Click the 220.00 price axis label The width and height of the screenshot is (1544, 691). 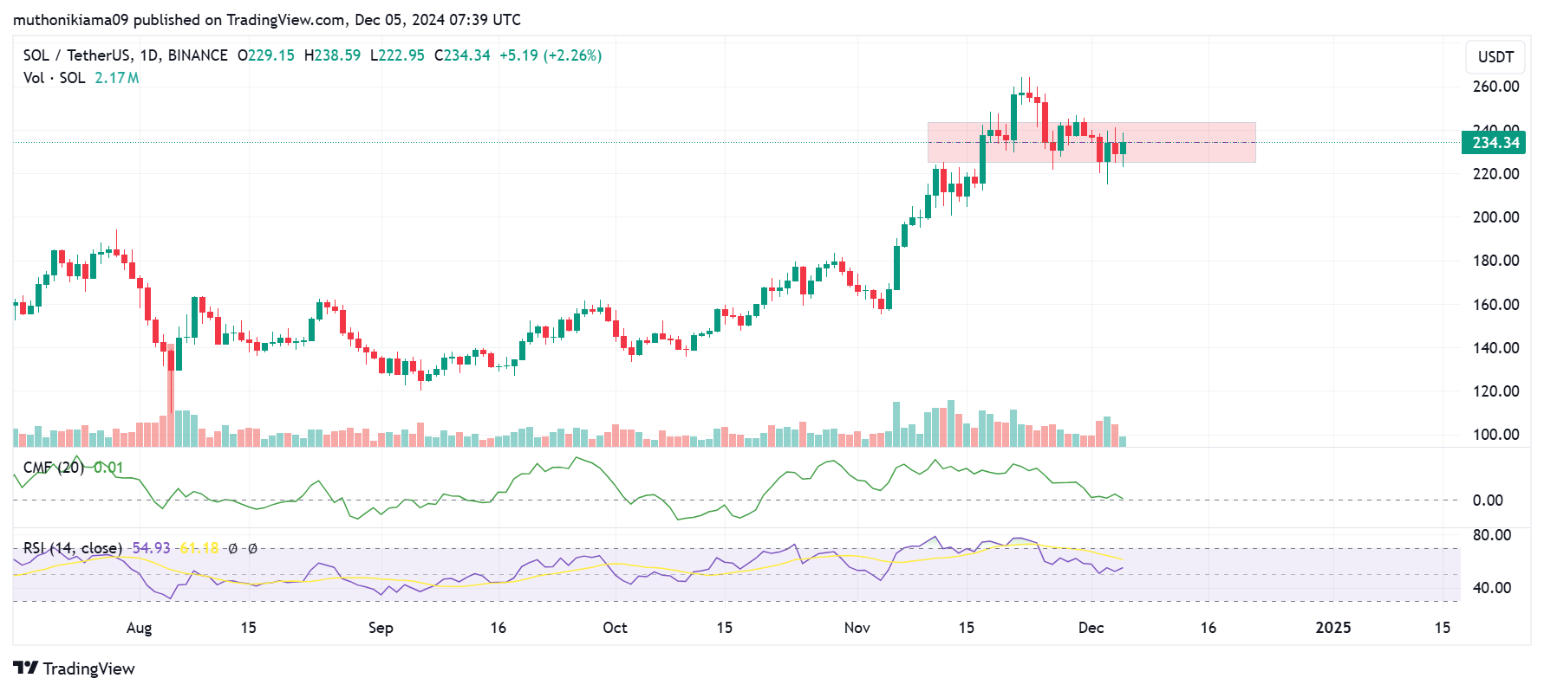point(1495,174)
